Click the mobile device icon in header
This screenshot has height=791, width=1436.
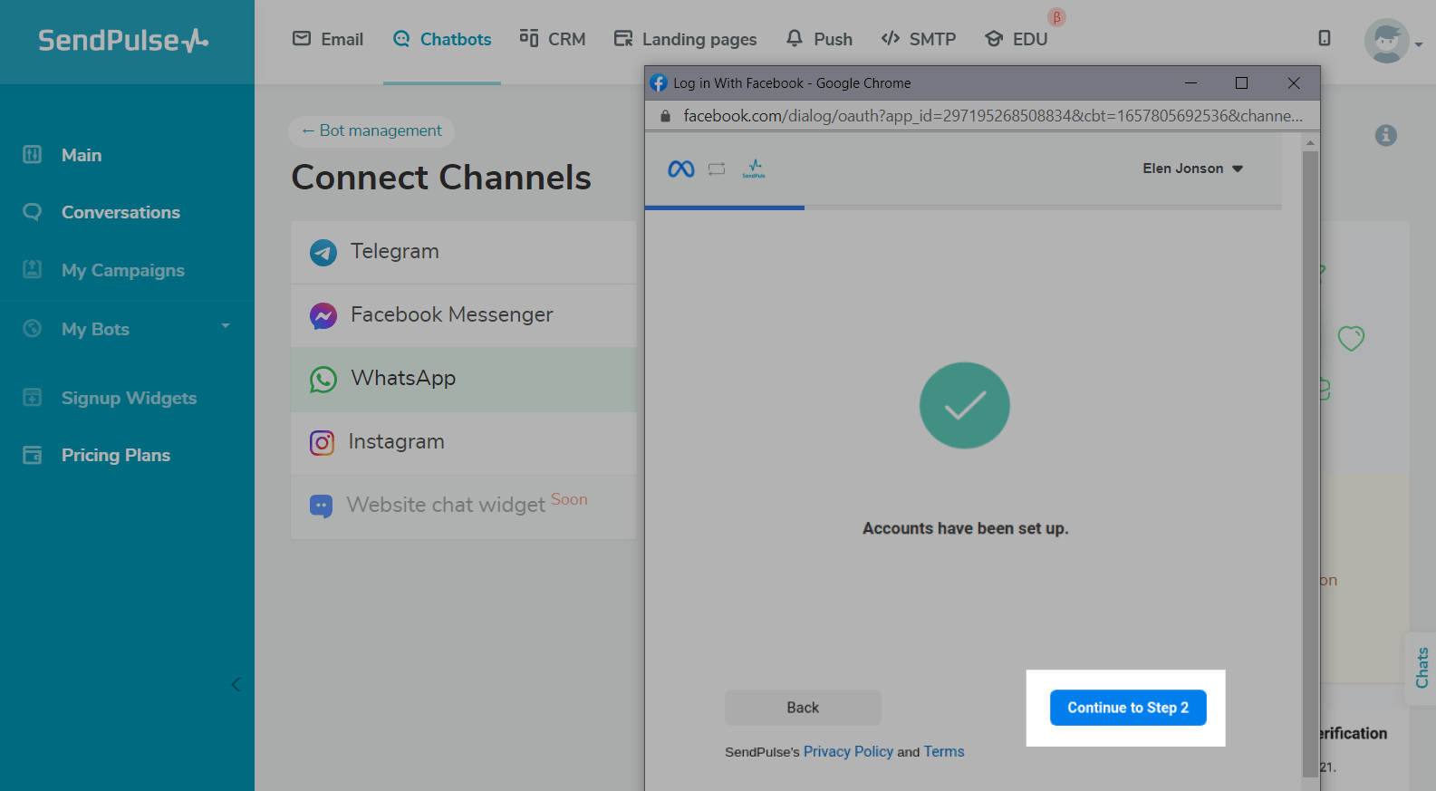1324,38
